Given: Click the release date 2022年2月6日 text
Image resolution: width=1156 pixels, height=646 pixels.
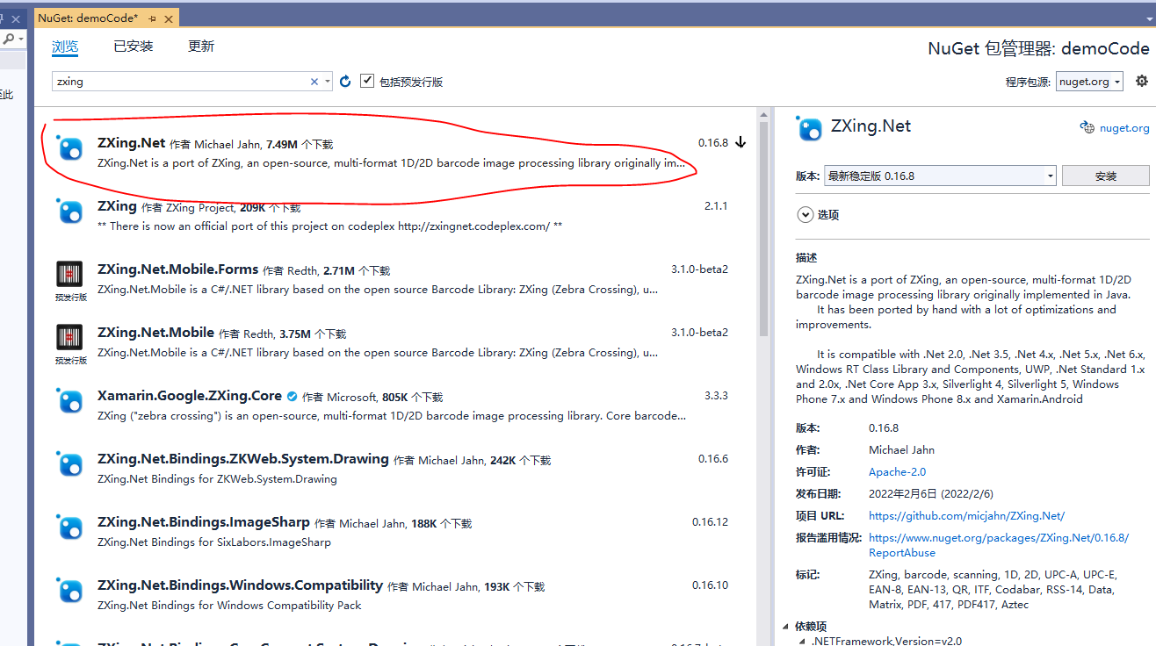Looking at the screenshot, I should click(931, 494).
